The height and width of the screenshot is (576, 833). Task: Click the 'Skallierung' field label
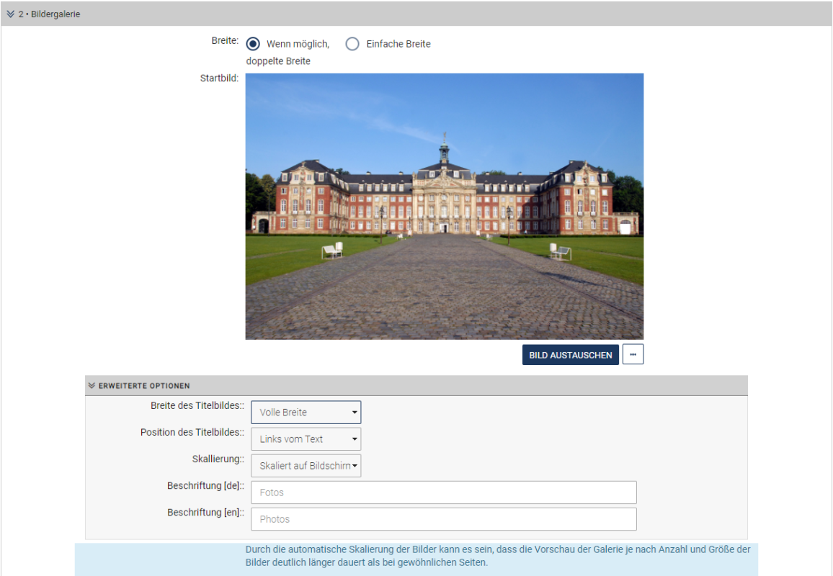tap(218, 459)
